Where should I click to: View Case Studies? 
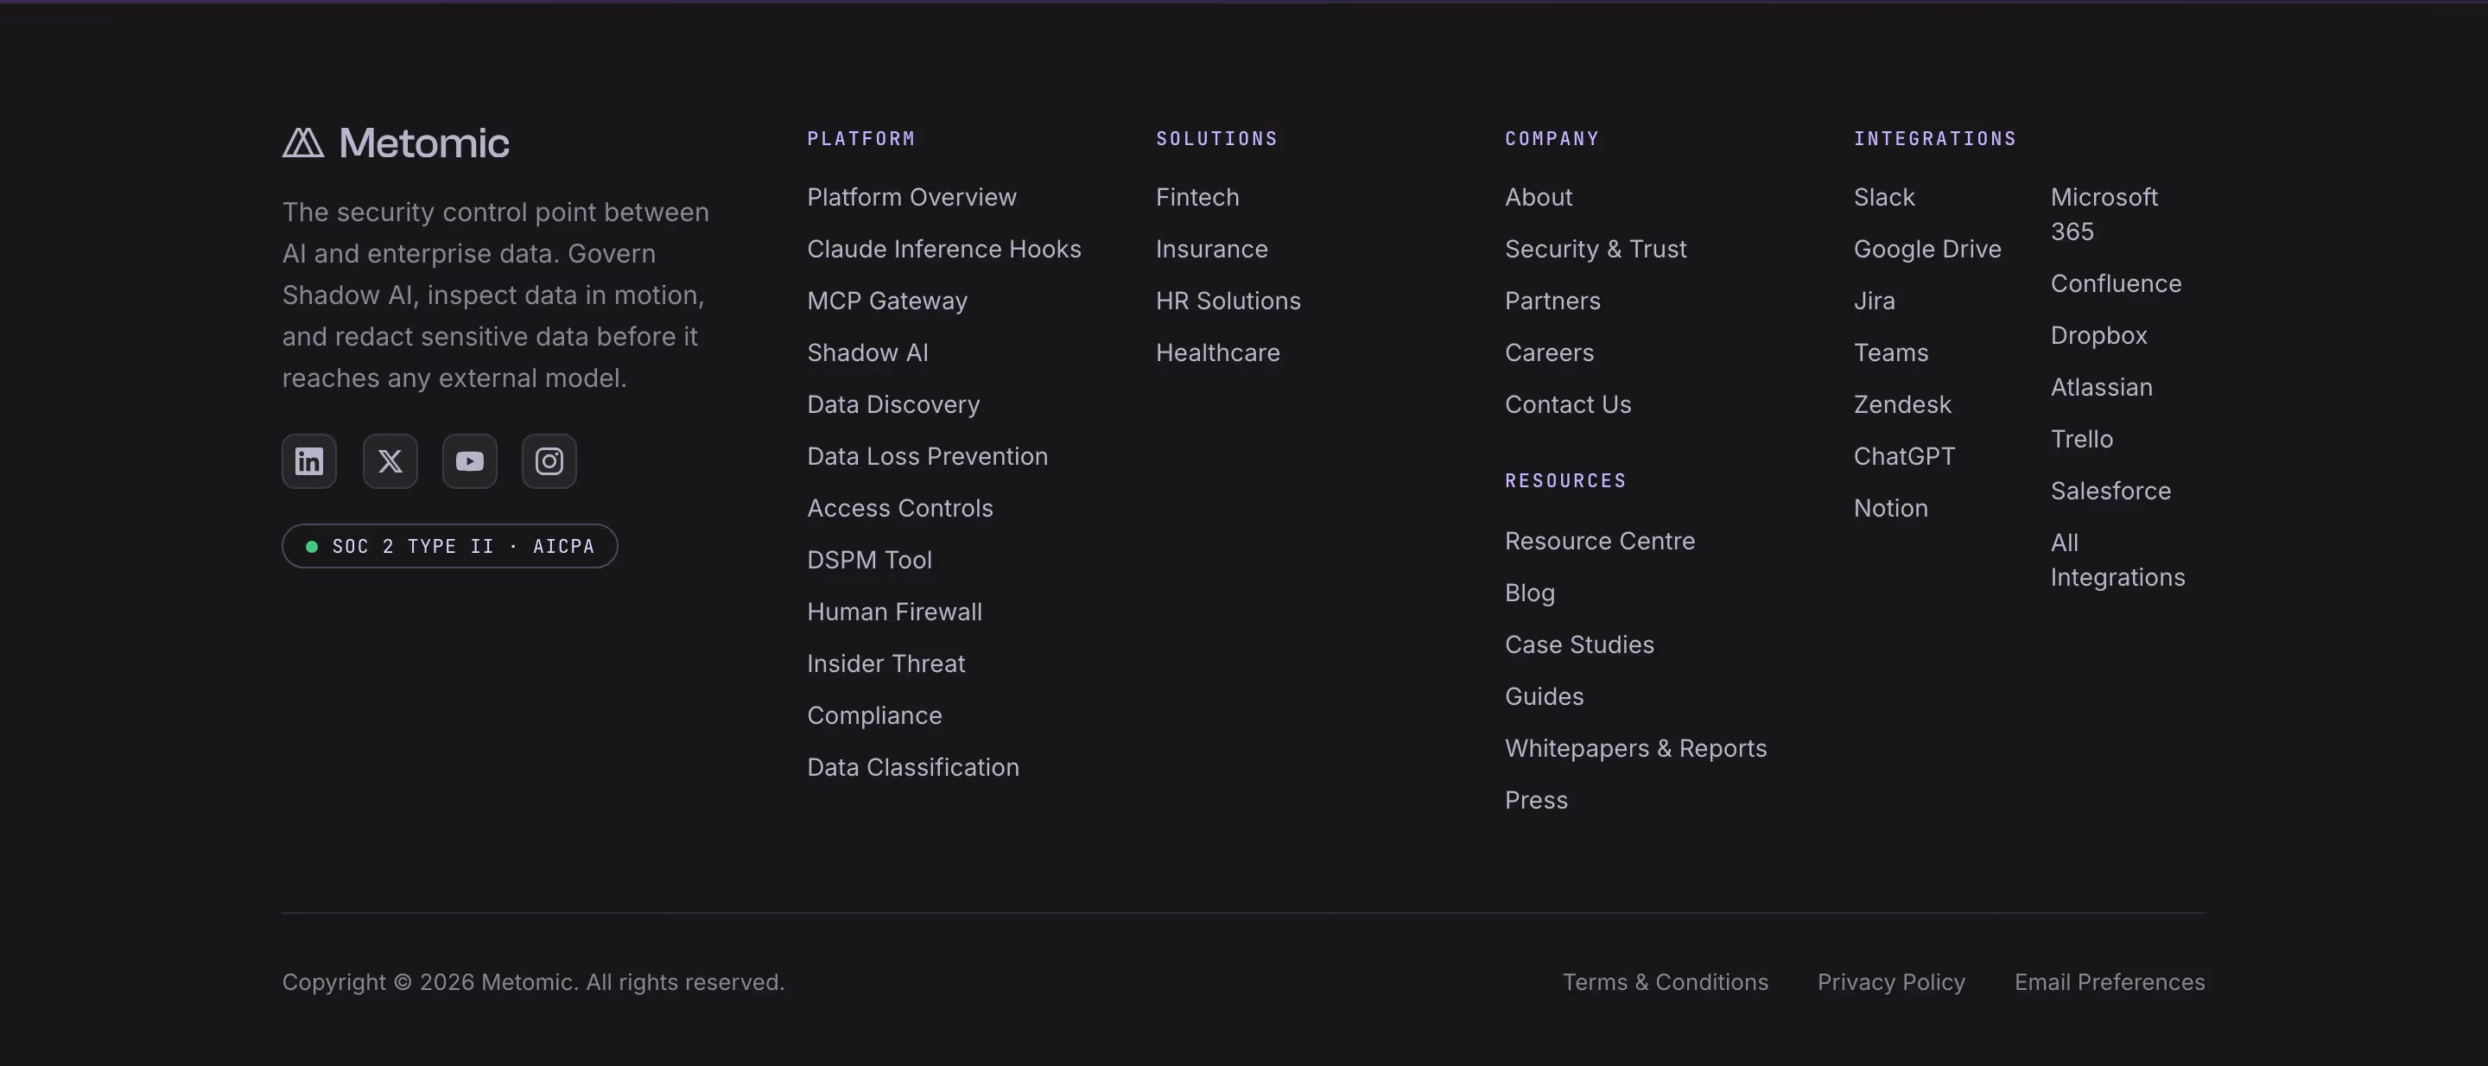[x=1580, y=645]
